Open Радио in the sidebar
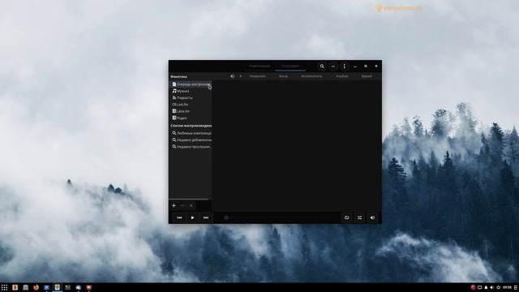This screenshot has width=519, height=292. click(191, 118)
